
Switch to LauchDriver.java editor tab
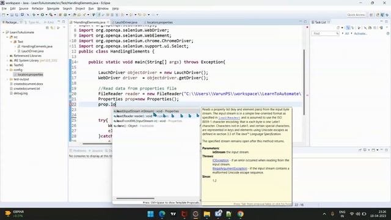pyautogui.click(x=126, y=23)
